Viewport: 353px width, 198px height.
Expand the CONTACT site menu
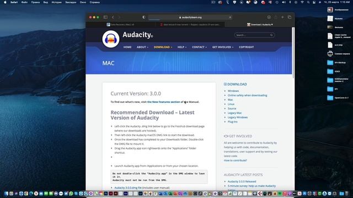[199, 47]
